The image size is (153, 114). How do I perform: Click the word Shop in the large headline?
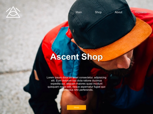coord(92,57)
